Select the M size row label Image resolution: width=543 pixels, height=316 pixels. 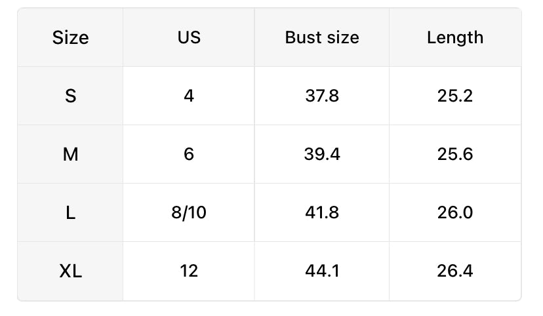(70, 154)
